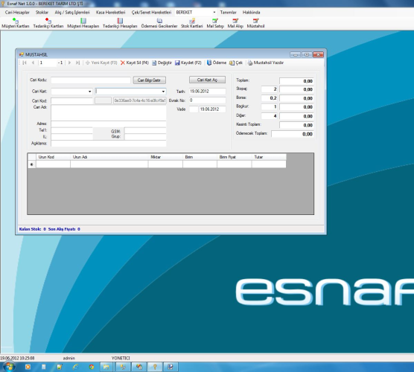Open Müşteri Kartları toolbar icon
Screen dimensions: 414x372
pyautogui.click(x=16, y=23)
